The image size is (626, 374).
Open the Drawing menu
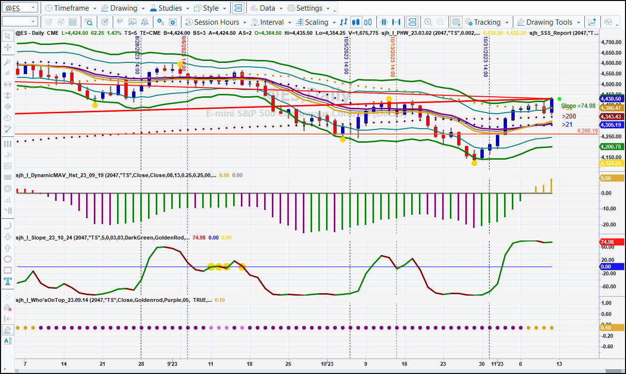coord(123,8)
